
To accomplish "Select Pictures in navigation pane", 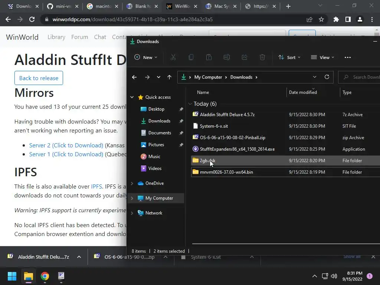I will [156, 145].
